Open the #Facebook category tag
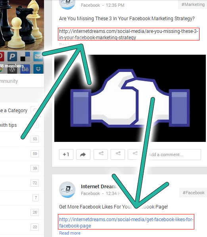This screenshot has width=207, height=237. pos(194,193)
